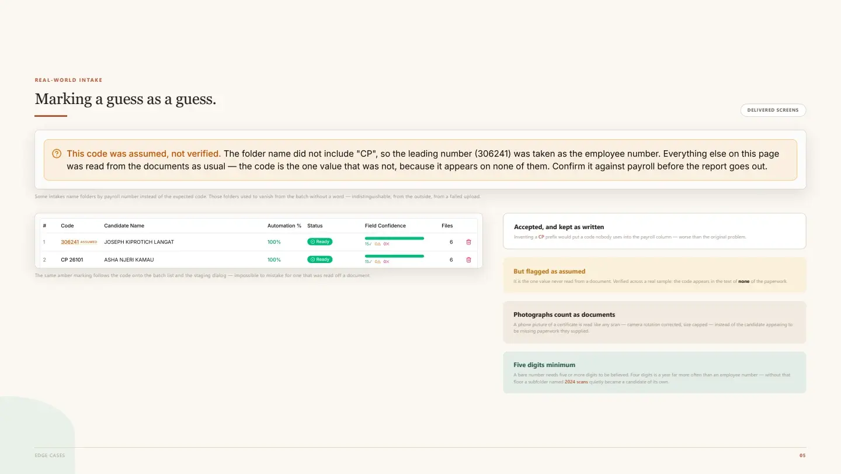841x474 pixels.
Task: Click the 100% automation value for Joseph Langat
Action: coord(274,242)
